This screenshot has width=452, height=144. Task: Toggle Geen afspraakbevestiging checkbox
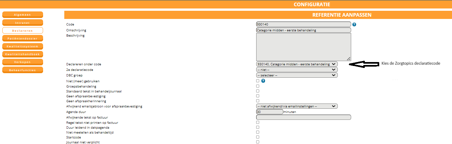tap(258, 96)
